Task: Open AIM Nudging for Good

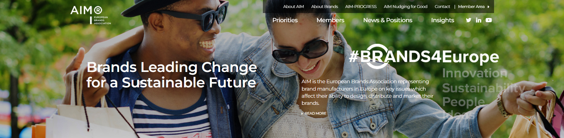Action: (x=405, y=7)
